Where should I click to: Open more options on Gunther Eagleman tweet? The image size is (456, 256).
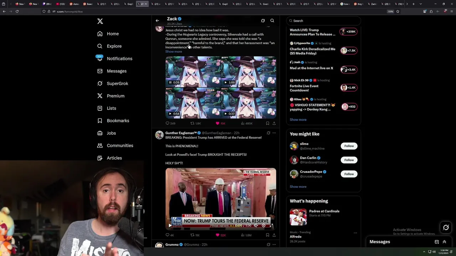pos(274,133)
